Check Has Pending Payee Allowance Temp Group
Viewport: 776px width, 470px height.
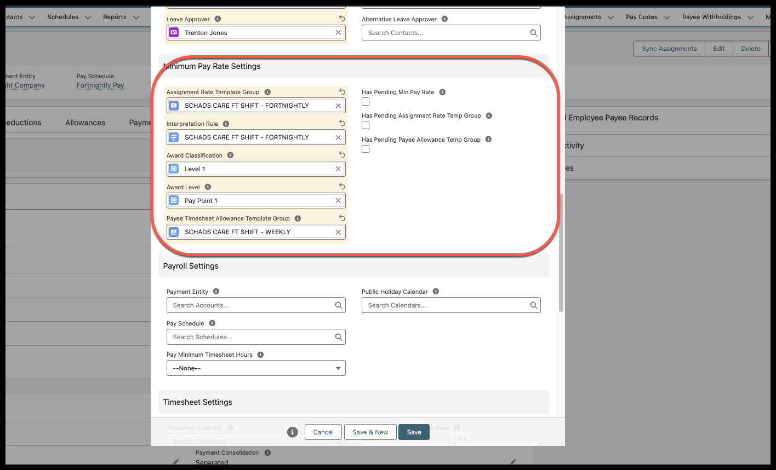(x=366, y=149)
